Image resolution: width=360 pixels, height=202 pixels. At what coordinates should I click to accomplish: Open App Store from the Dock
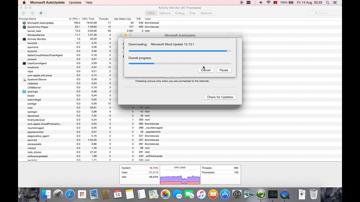click(x=225, y=194)
